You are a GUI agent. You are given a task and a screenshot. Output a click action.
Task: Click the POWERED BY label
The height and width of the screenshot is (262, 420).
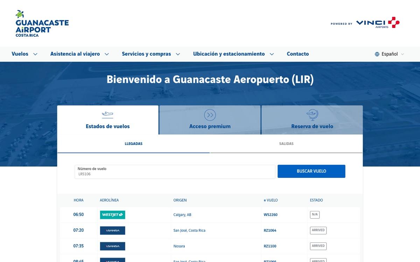coord(342,24)
